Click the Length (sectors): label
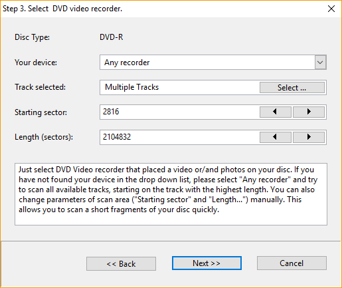 (44, 137)
